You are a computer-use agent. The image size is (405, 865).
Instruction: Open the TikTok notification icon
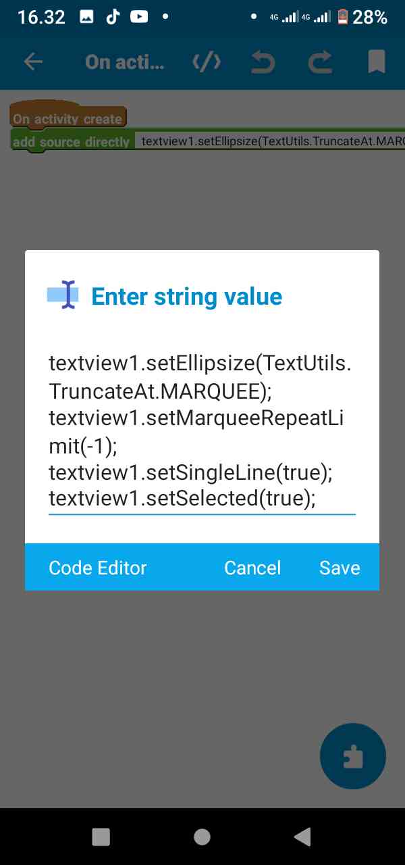click(x=112, y=18)
